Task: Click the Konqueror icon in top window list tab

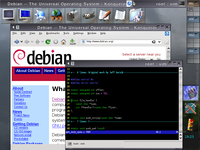Action: [x=129, y=3]
